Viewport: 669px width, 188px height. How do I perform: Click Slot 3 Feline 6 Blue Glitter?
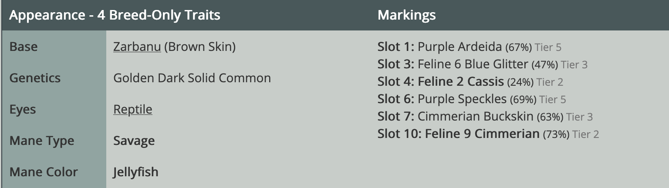pos(473,64)
